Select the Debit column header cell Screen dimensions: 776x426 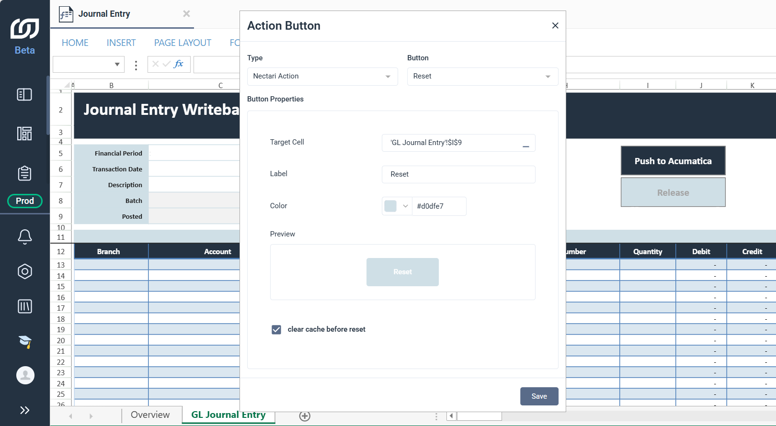point(701,251)
